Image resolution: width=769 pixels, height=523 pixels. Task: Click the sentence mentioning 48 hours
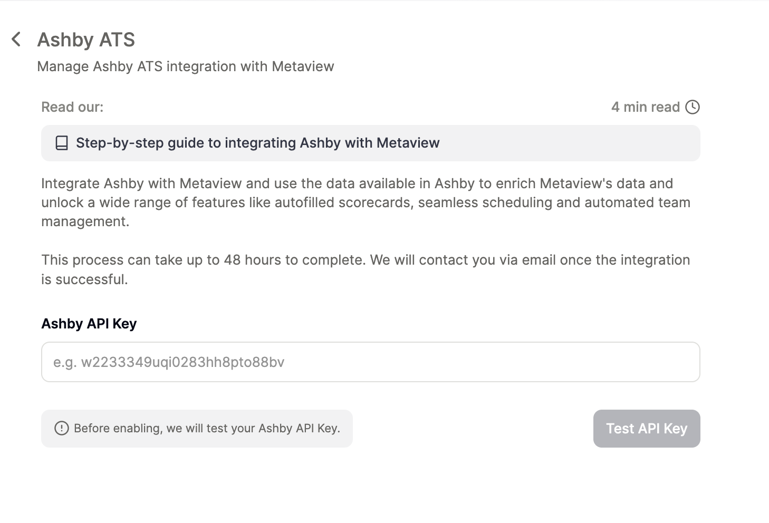click(x=366, y=260)
